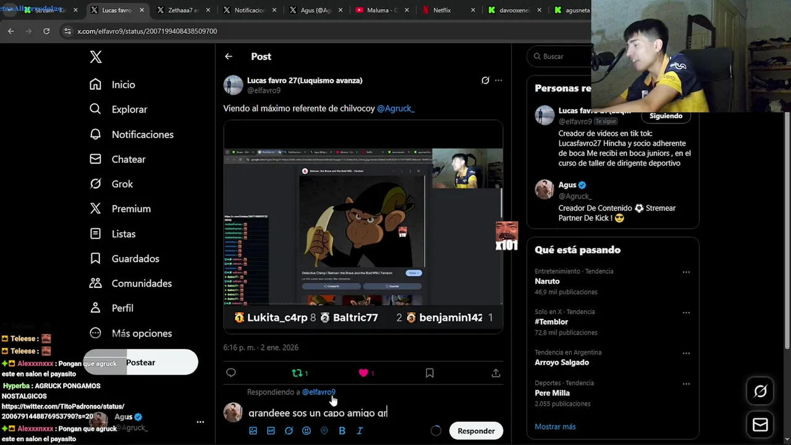Open the Premium page
The image size is (791, 445).
pyautogui.click(x=120, y=208)
